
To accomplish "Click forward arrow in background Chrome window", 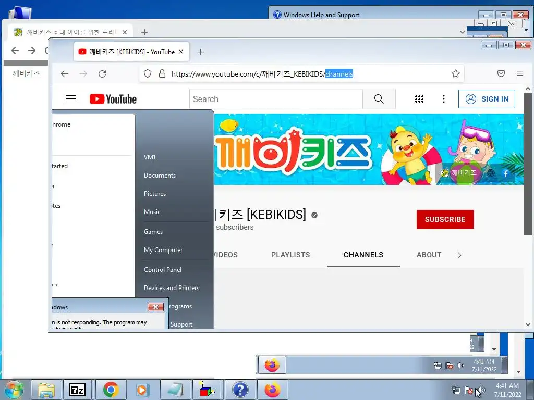I will 32,51.
